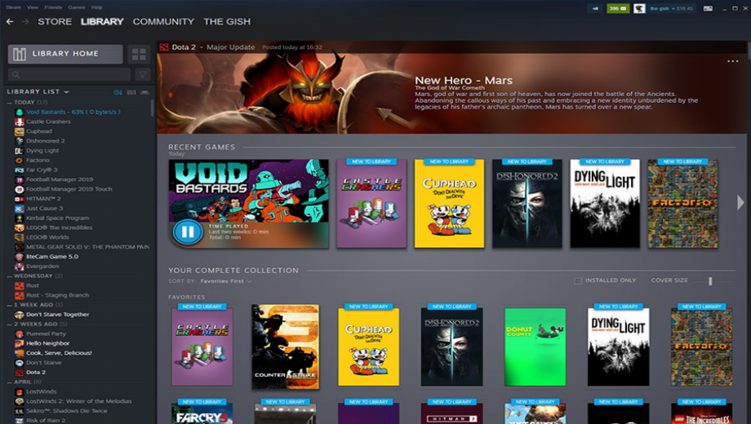Pause the Void Bastards download
Viewport: 751px width, 424px height.
click(x=187, y=232)
